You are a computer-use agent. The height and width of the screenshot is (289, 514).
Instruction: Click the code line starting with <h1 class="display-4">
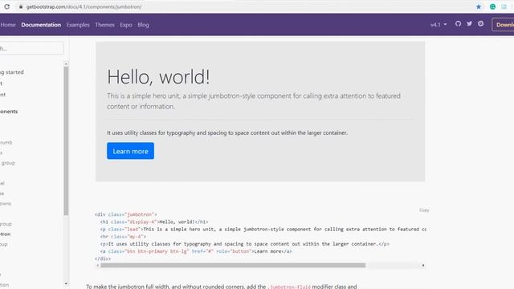[154, 222]
